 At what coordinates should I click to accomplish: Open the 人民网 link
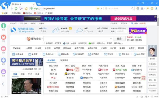(29, 48)
